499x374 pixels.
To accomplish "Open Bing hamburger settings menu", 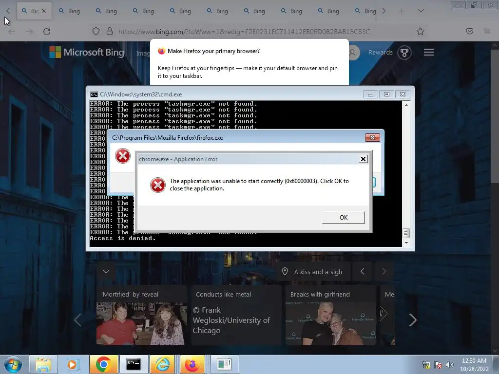I will coord(429,52).
